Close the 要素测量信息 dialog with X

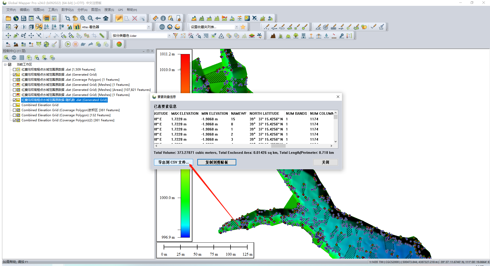click(338, 97)
